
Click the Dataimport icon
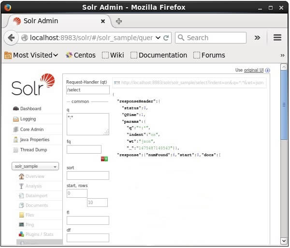pos(21,196)
